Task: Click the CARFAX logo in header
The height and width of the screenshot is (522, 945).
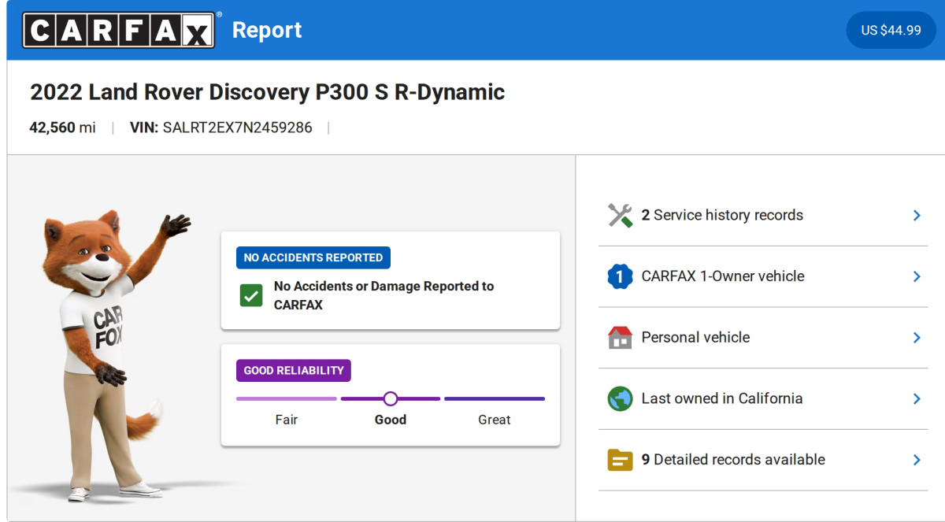Action: click(x=118, y=30)
